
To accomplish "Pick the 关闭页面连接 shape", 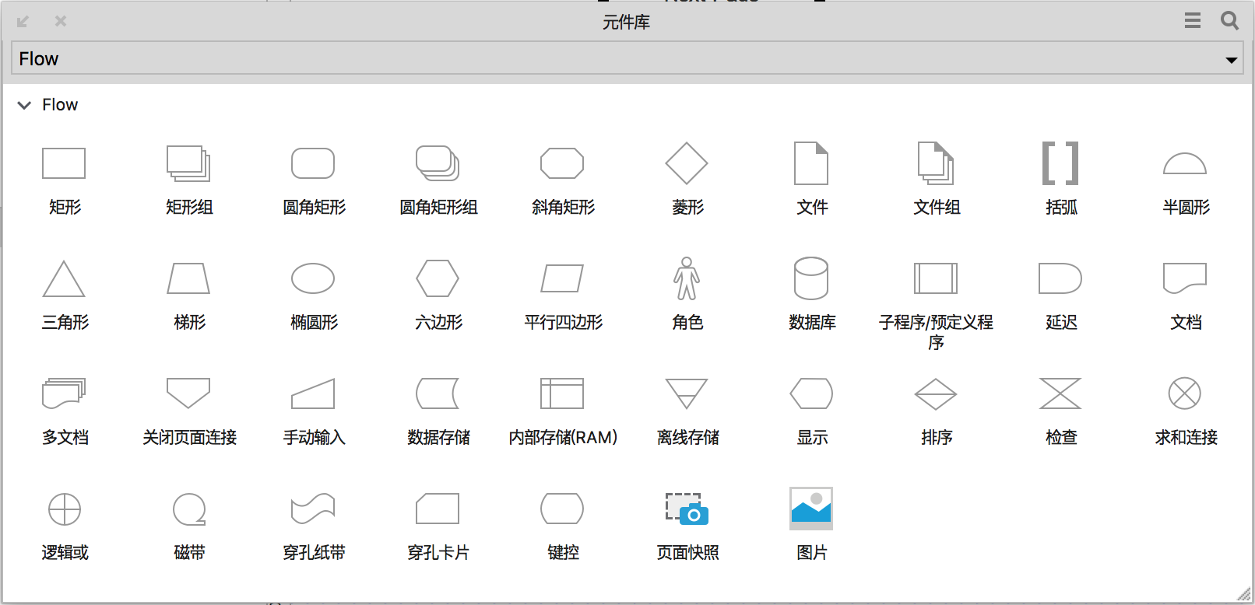I will (188, 393).
